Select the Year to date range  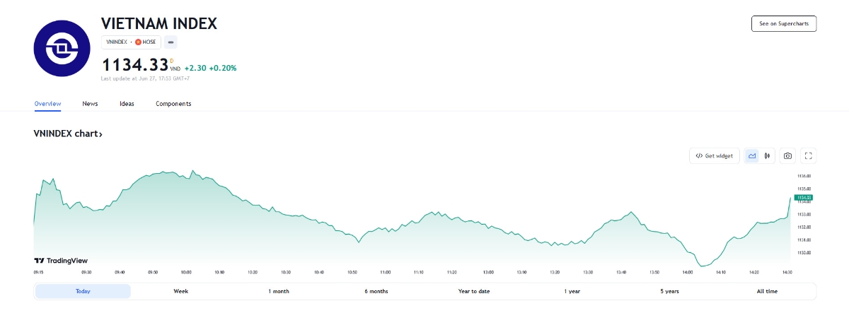(x=474, y=291)
